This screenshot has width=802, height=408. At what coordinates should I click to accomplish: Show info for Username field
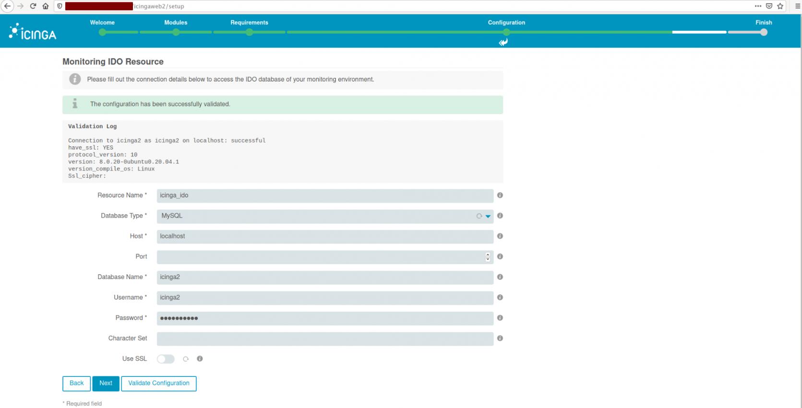click(500, 297)
